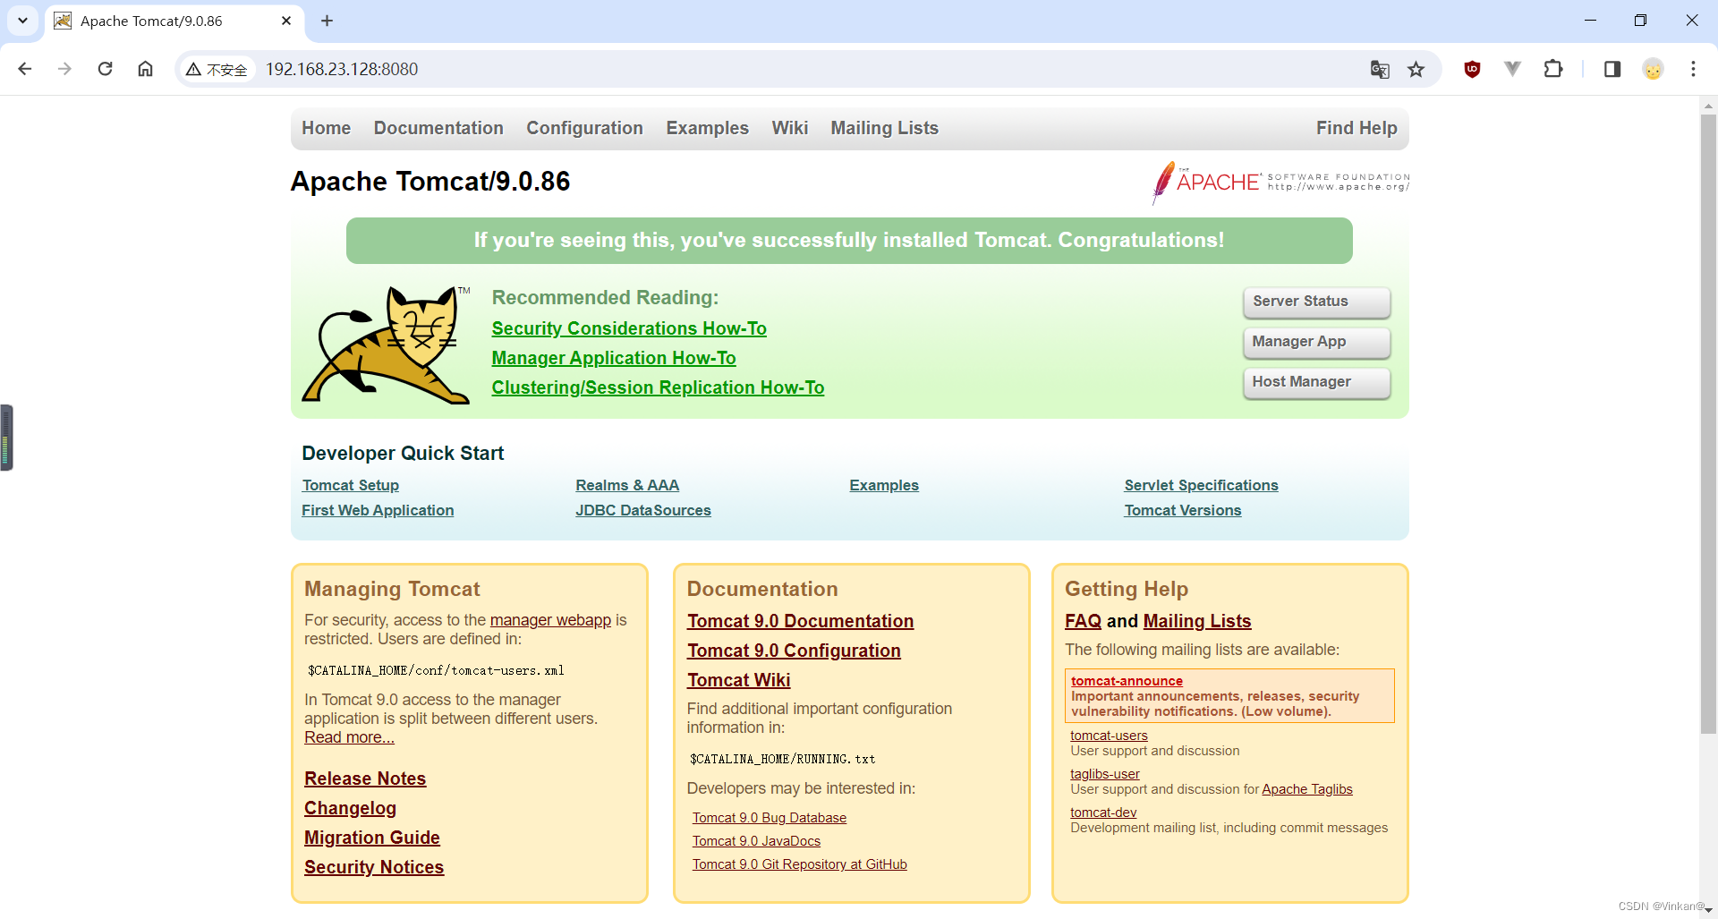Click the Apache Software Foundation logo

1280,182
